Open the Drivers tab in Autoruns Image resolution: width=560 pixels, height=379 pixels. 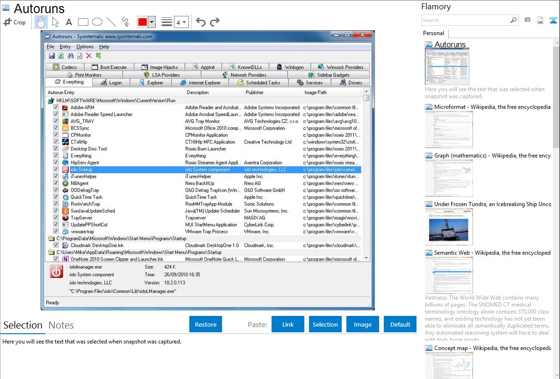tap(351, 83)
